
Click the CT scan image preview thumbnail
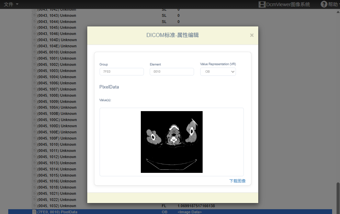coord(171,142)
